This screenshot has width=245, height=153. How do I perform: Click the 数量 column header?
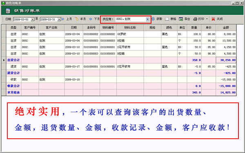194,28
